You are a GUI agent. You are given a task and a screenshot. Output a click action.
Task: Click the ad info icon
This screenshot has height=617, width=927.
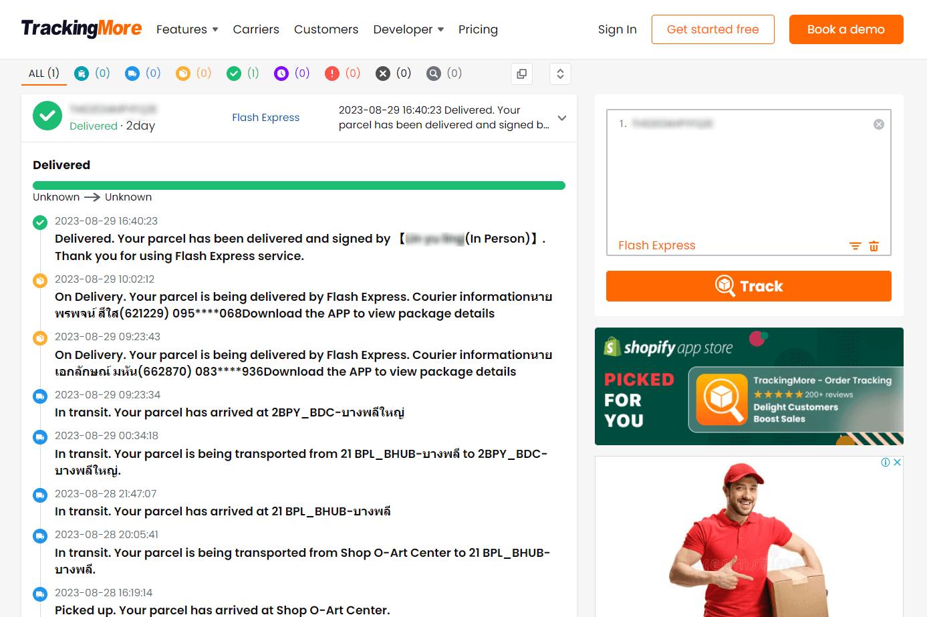(886, 462)
